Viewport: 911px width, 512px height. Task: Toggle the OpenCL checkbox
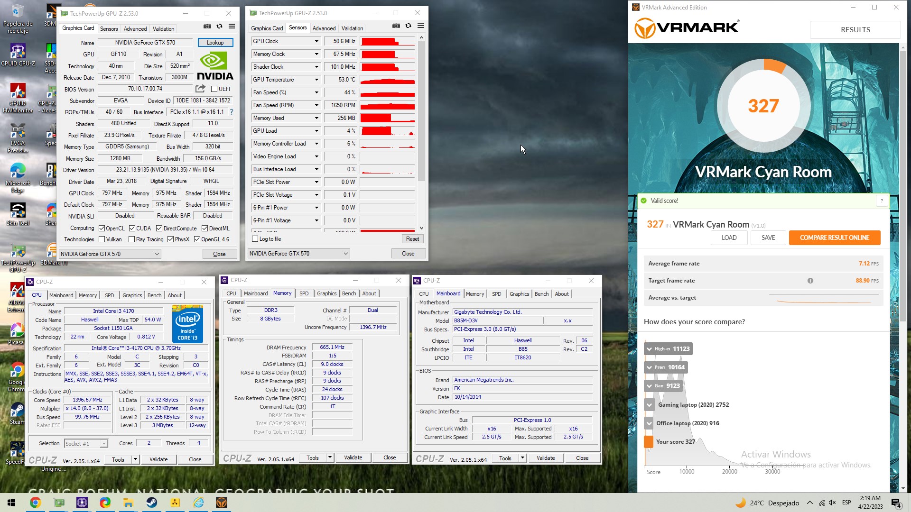coord(102,229)
